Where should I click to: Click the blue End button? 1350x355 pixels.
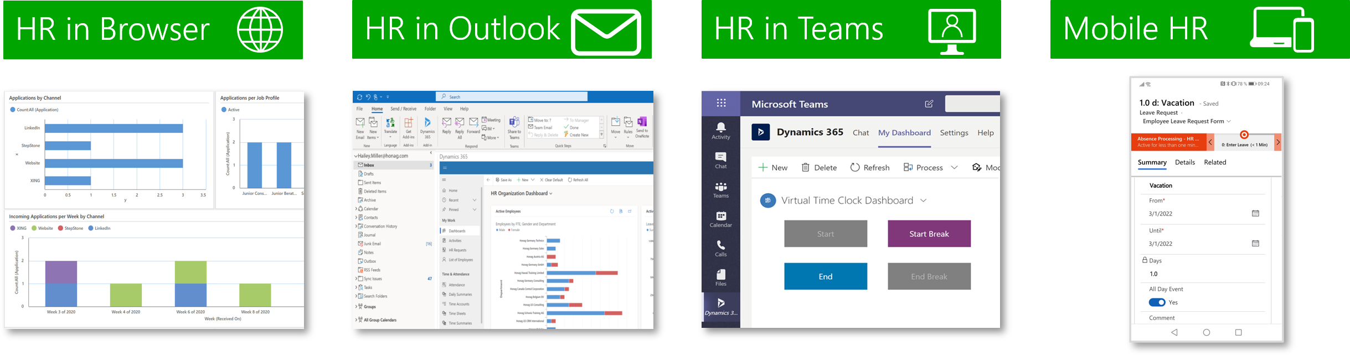coord(826,276)
